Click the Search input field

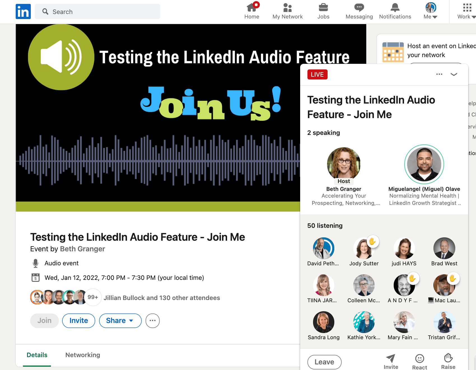(97, 11)
